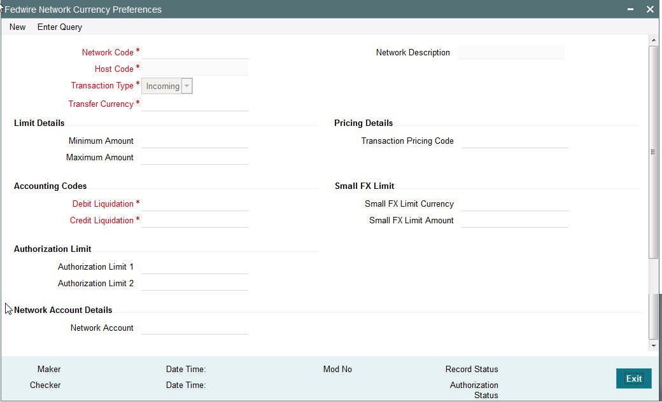Click the Exit button
This screenshot has width=662, height=402.
[x=634, y=378]
